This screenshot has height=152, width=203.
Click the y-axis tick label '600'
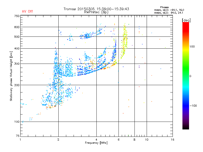tap(17, 27)
